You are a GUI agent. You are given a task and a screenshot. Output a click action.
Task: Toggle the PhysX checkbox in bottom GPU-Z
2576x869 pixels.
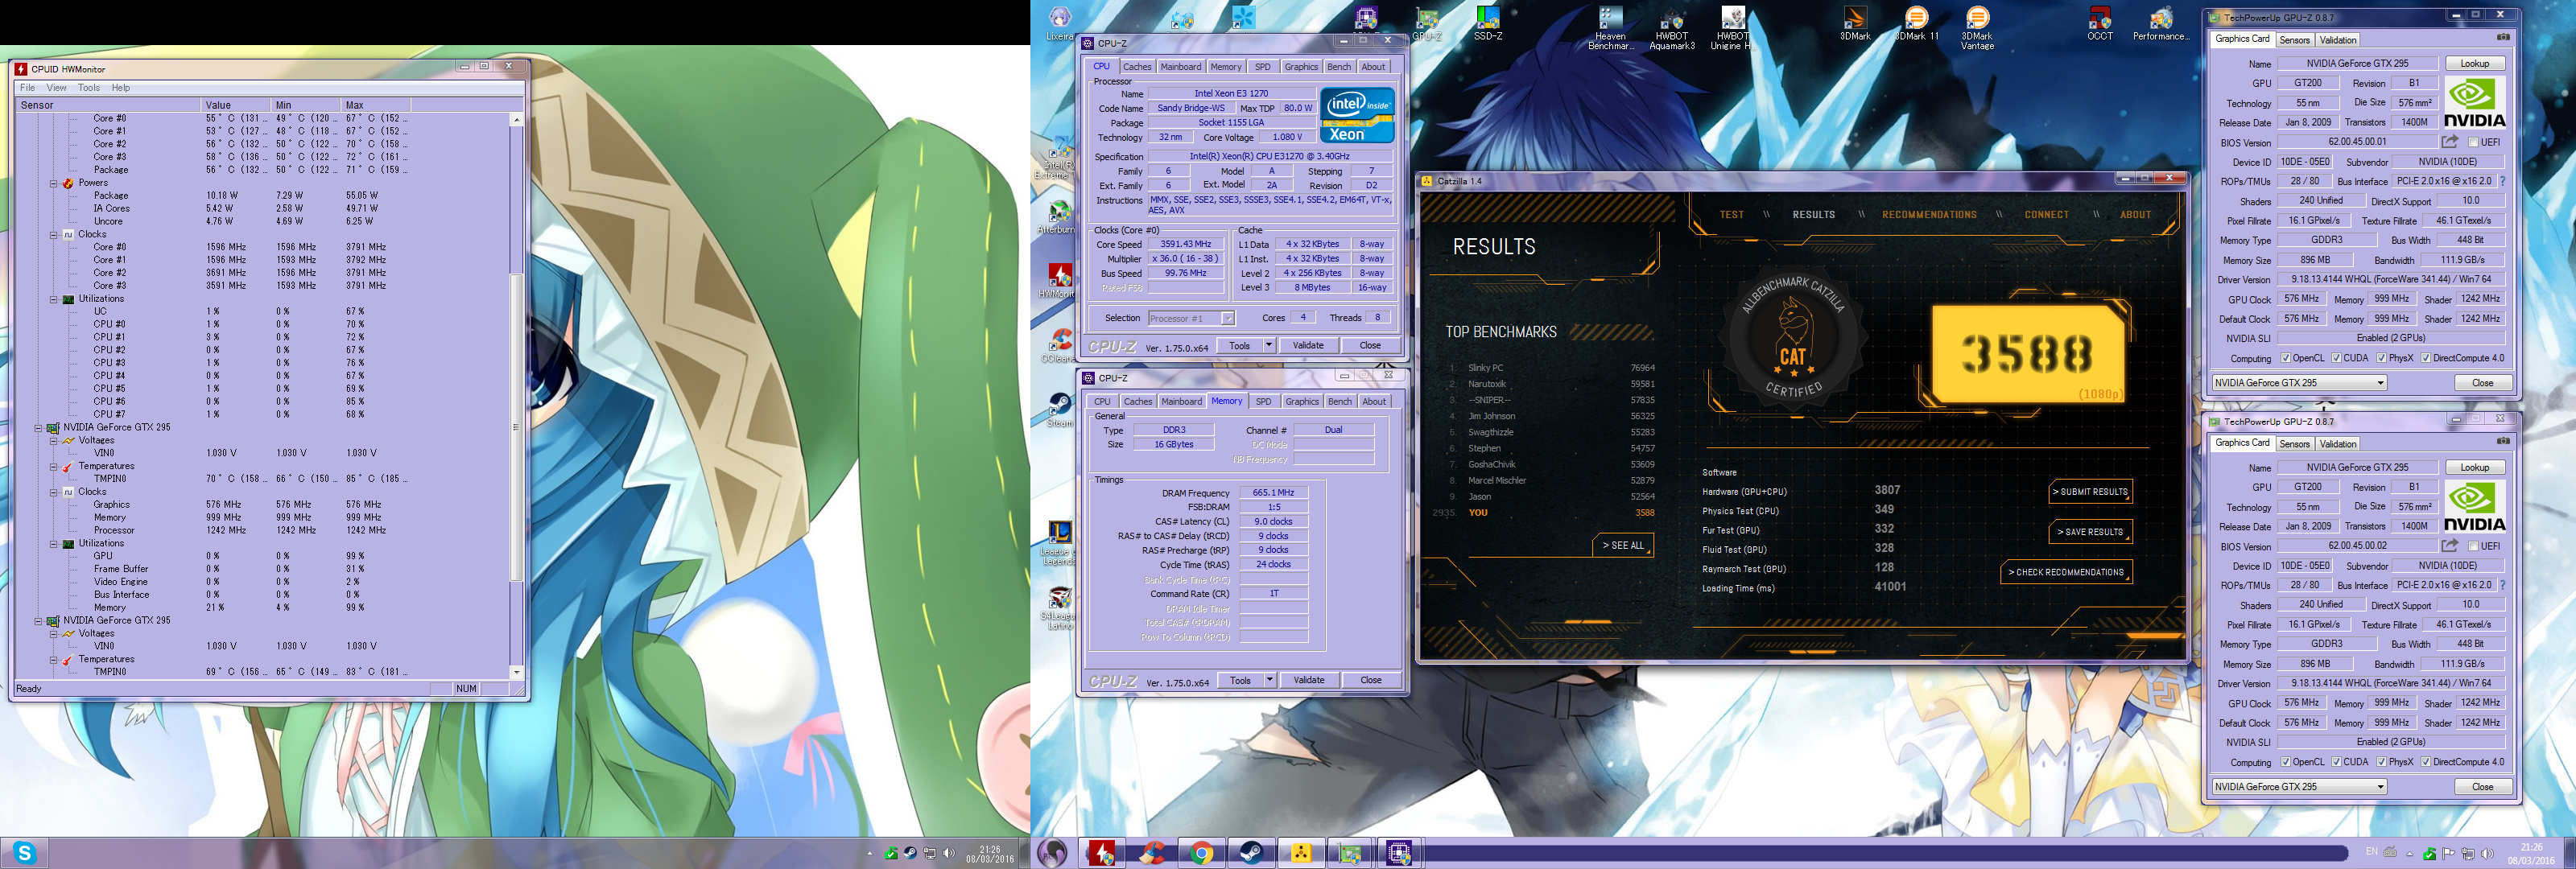(2381, 762)
